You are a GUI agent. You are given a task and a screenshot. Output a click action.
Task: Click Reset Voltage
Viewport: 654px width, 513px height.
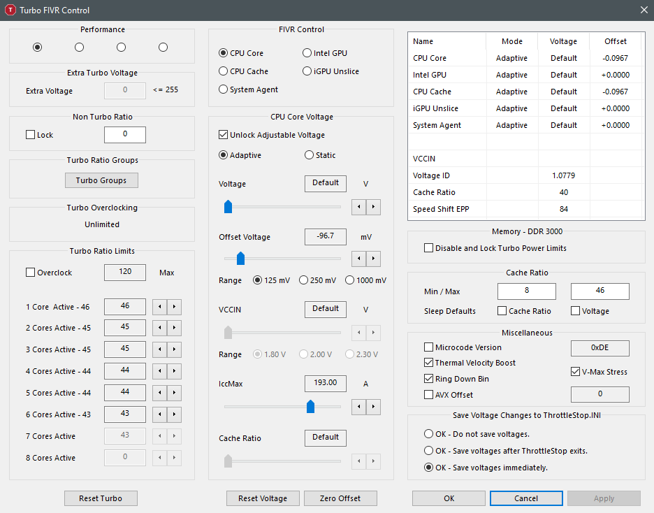pos(263,498)
